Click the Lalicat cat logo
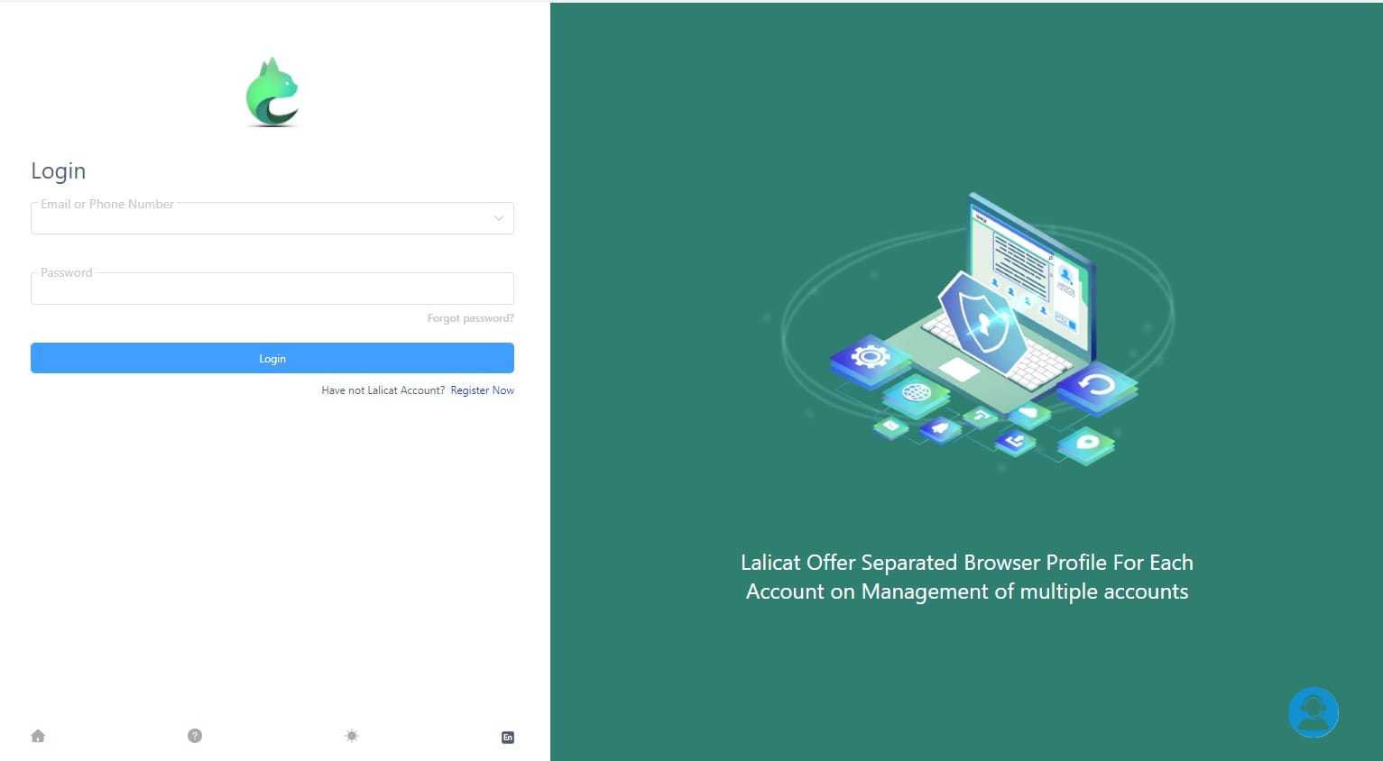The height and width of the screenshot is (761, 1383). tap(272, 91)
